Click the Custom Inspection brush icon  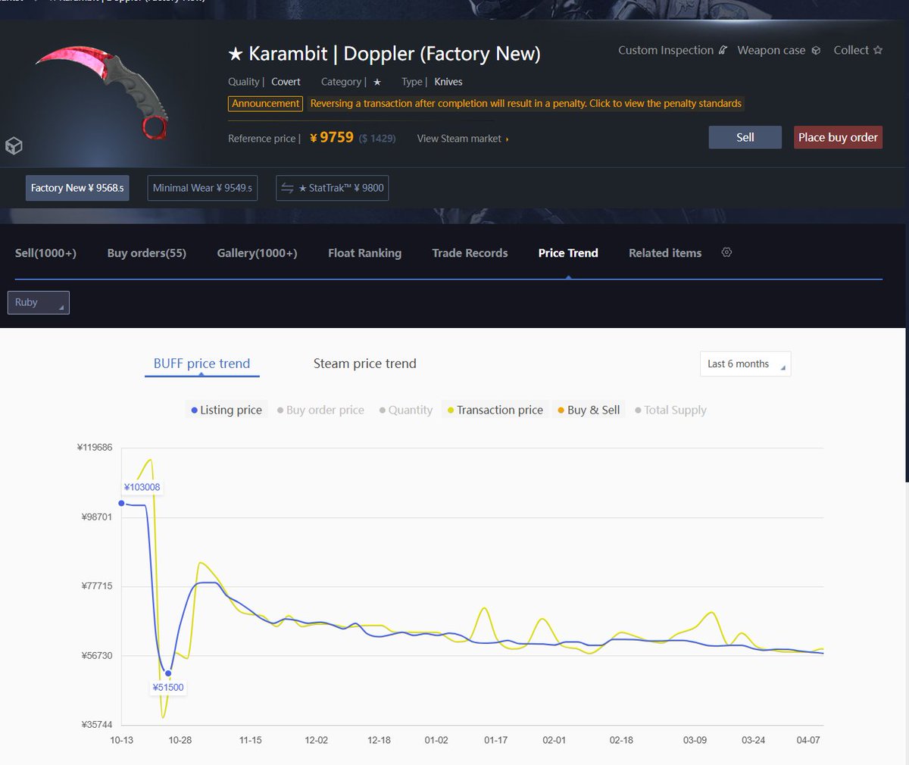(x=723, y=50)
